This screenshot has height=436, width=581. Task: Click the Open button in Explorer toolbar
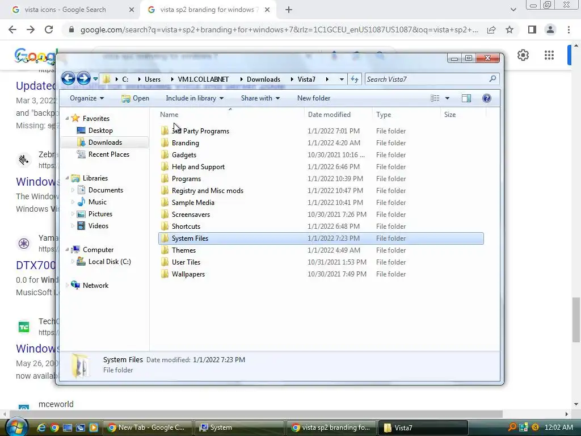[136, 98]
